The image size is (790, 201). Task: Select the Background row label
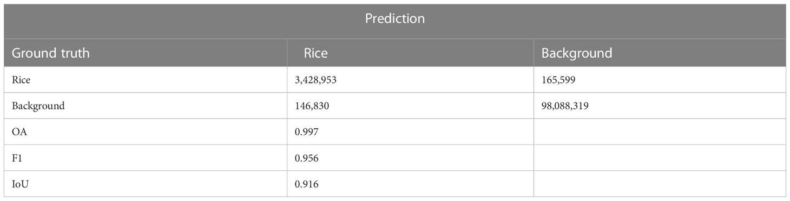[x=38, y=106]
